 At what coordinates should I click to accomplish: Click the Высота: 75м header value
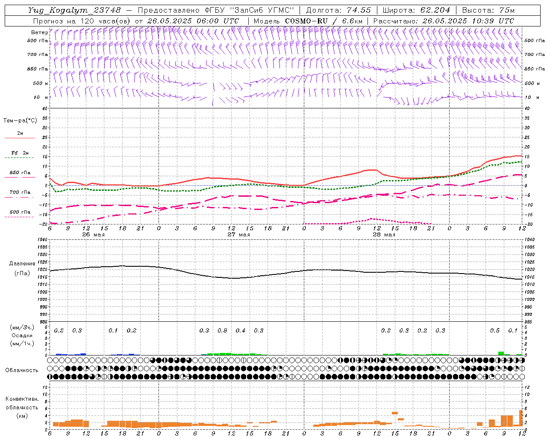[488, 10]
